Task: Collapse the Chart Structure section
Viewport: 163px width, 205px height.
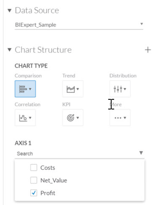Action: point(10,50)
